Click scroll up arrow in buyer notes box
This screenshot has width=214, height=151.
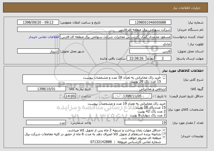tap(164, 130)
